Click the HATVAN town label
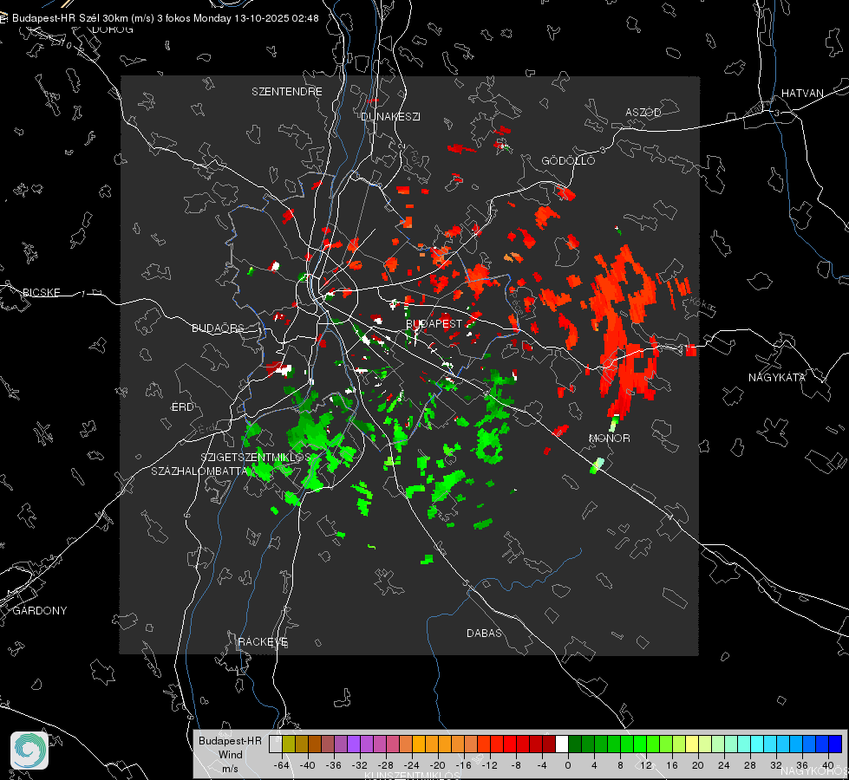The height and width of the screenshot is (780, 849). pyautogui.click(x=802, y=93)
